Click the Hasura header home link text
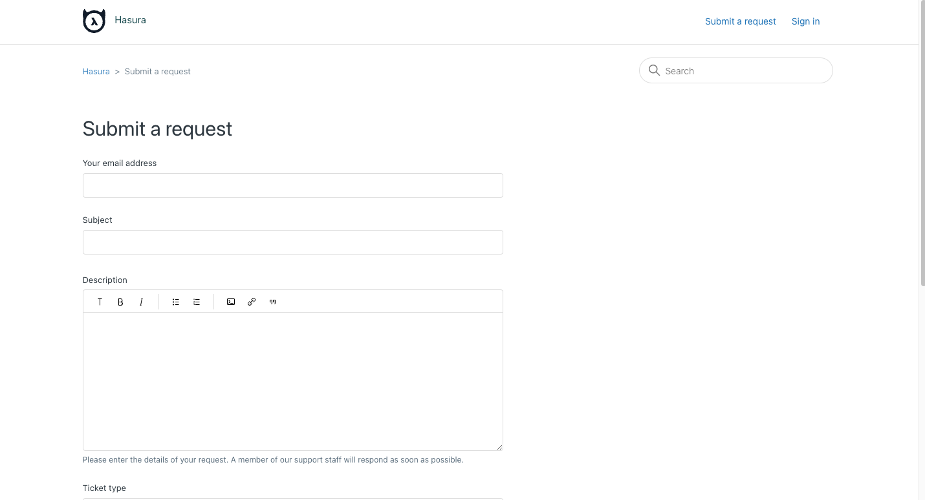Viewport: 925px width, 500px height. (130, 20)
